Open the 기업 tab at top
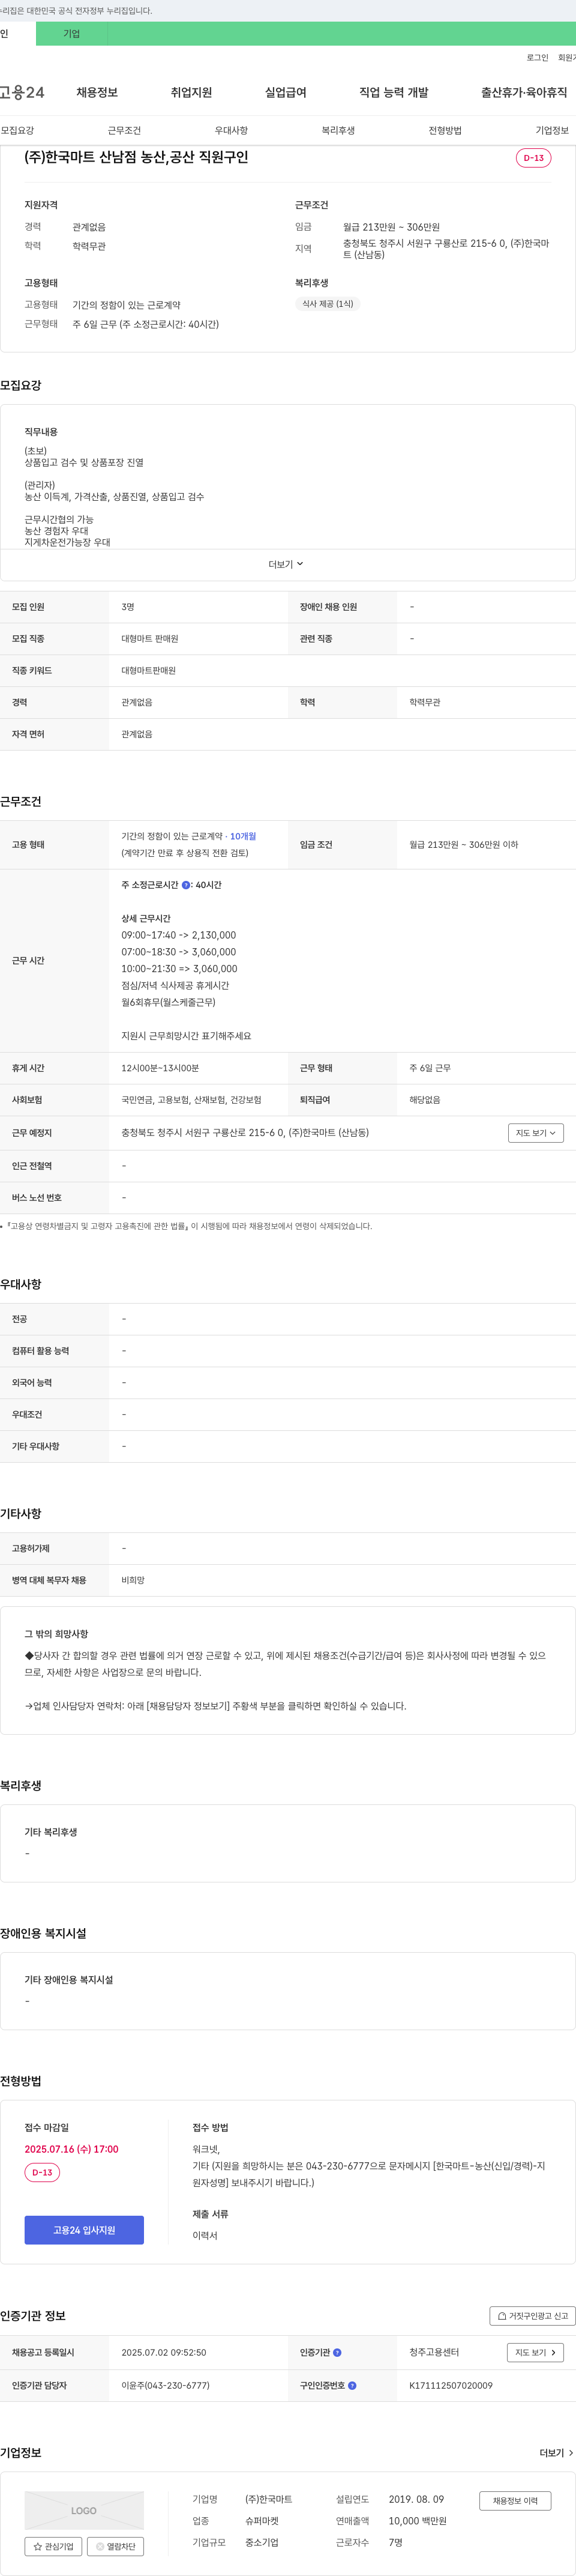 pos(72,34)
